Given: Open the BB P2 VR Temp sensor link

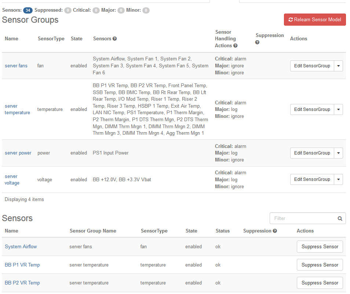Looking at the screenshot, I should (22, 283).
